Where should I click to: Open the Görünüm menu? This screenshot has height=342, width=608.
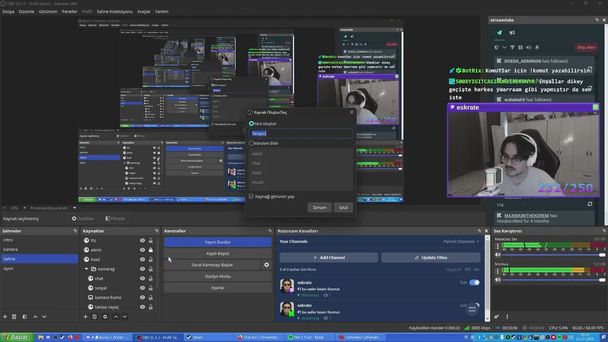point(48,11)
